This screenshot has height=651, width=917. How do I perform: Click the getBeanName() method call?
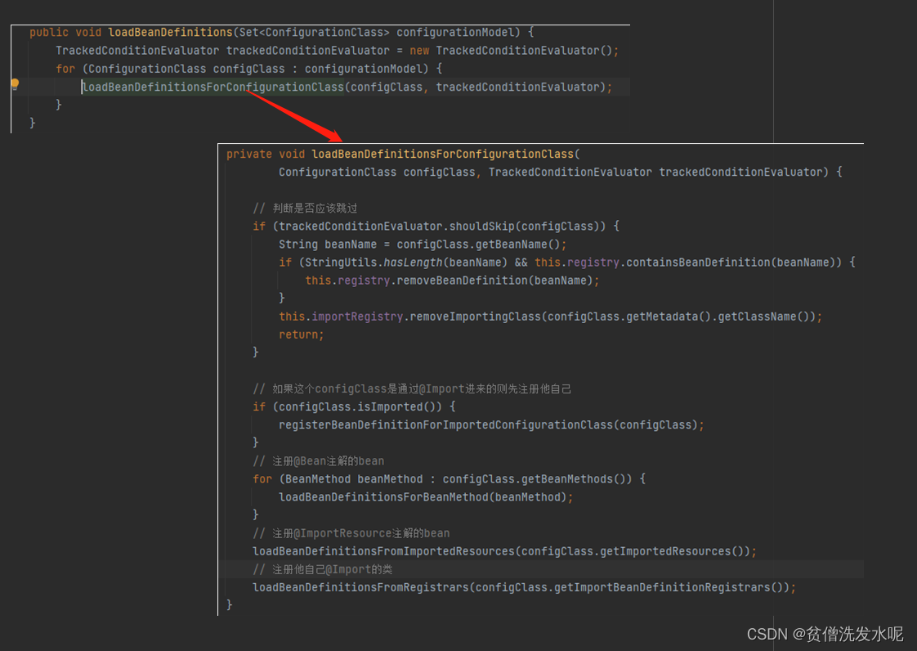[518, 245]
